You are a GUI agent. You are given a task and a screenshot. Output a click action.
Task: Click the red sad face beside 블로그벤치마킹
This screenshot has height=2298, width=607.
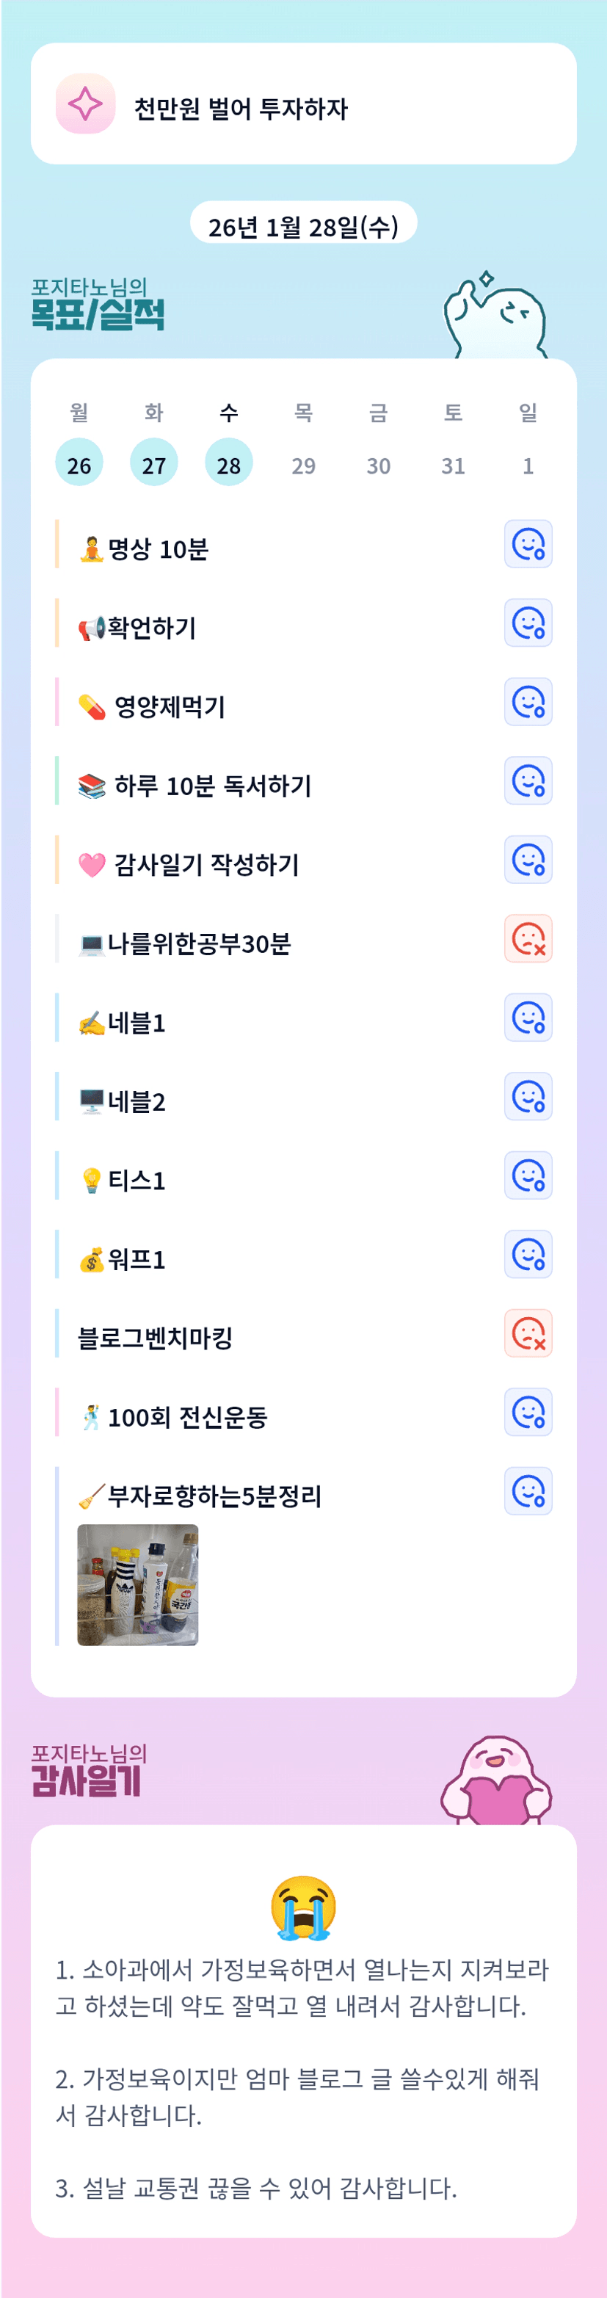tap(528, 1334)
